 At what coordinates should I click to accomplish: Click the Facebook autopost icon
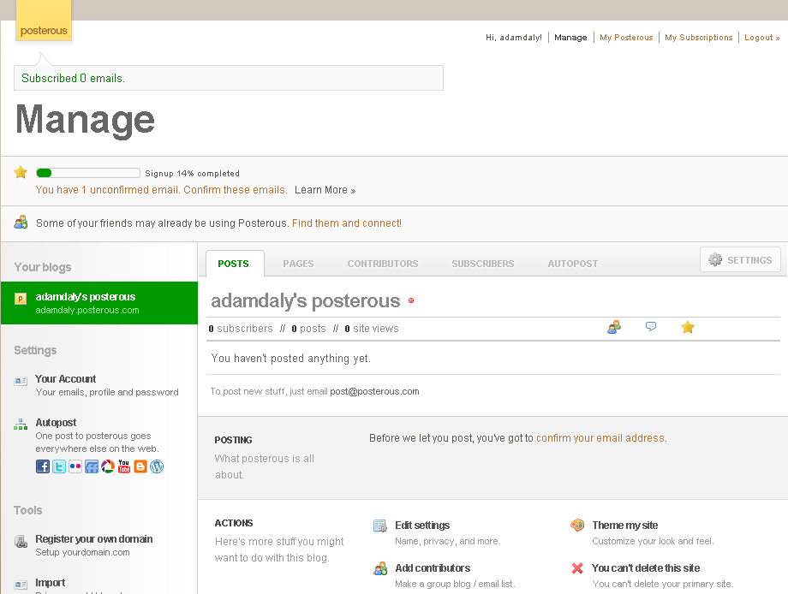pos(43,466)
